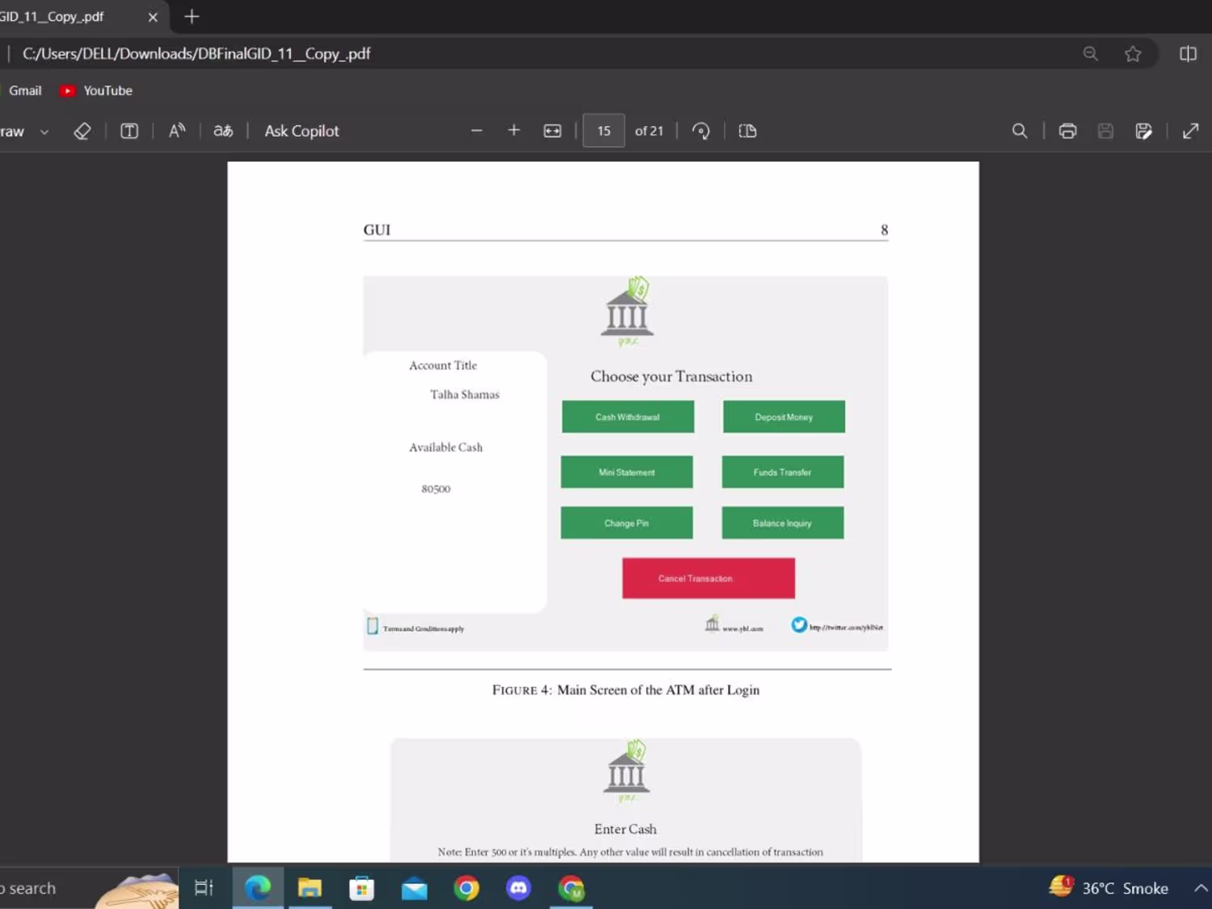Open a new browser tab

click(x=191, y=17)
